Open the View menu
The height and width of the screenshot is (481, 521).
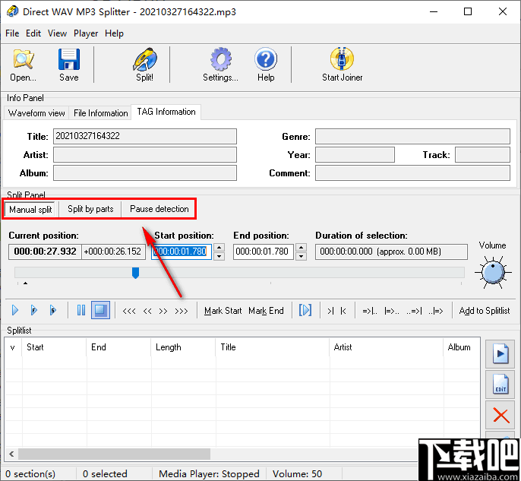pos(57,33)
